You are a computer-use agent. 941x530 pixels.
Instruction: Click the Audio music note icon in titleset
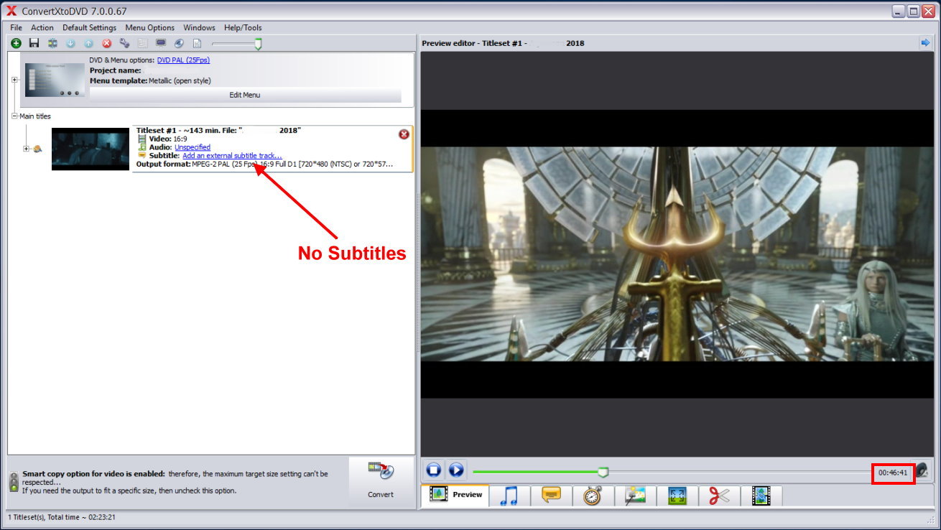(142, 147)
